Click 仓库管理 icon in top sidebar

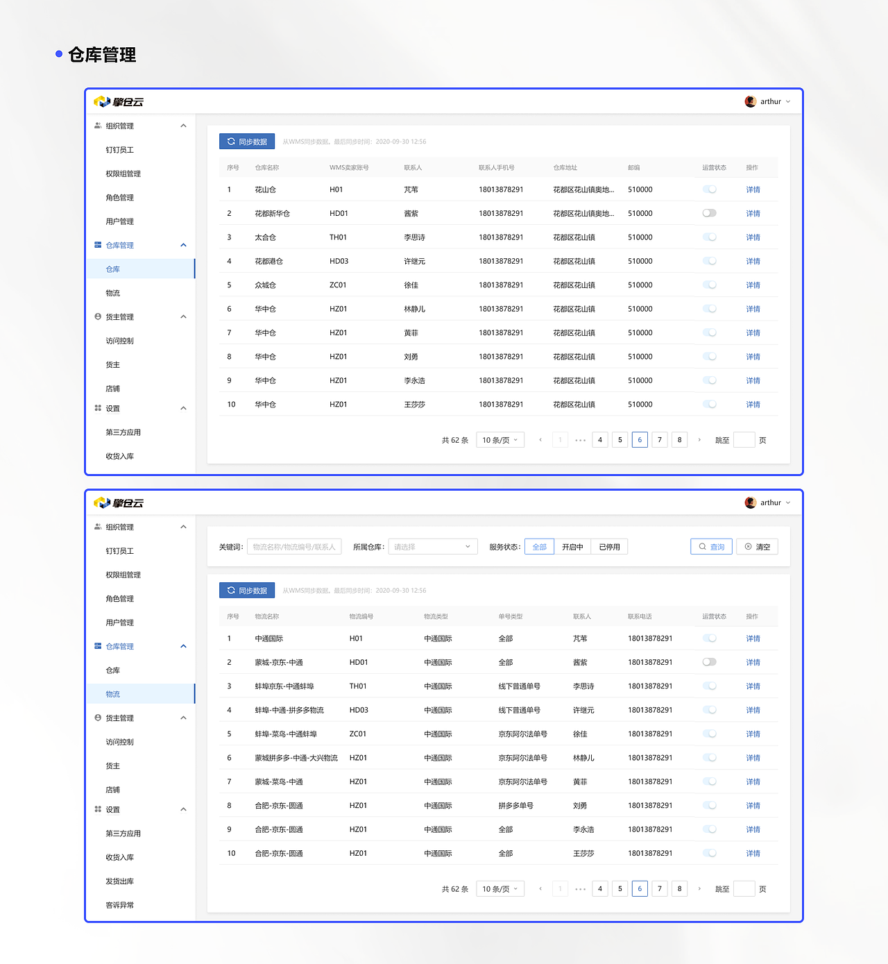(x=98, y=245)
